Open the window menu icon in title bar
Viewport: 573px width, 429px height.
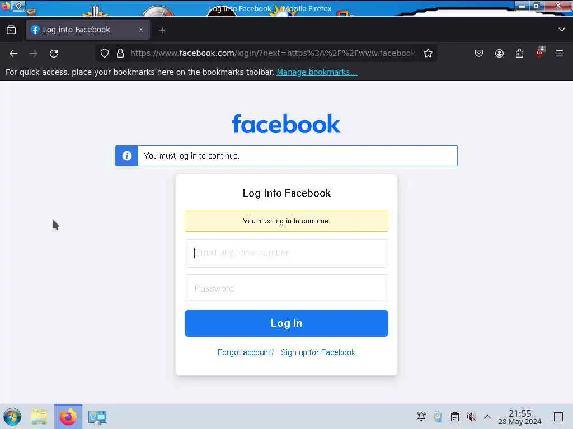click(18, 6)
